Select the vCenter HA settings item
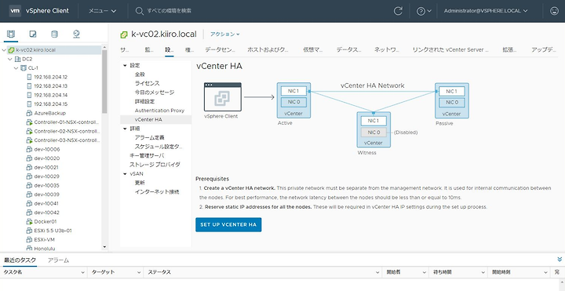Screen dimensions: 565x291 (x=155, y=119)
